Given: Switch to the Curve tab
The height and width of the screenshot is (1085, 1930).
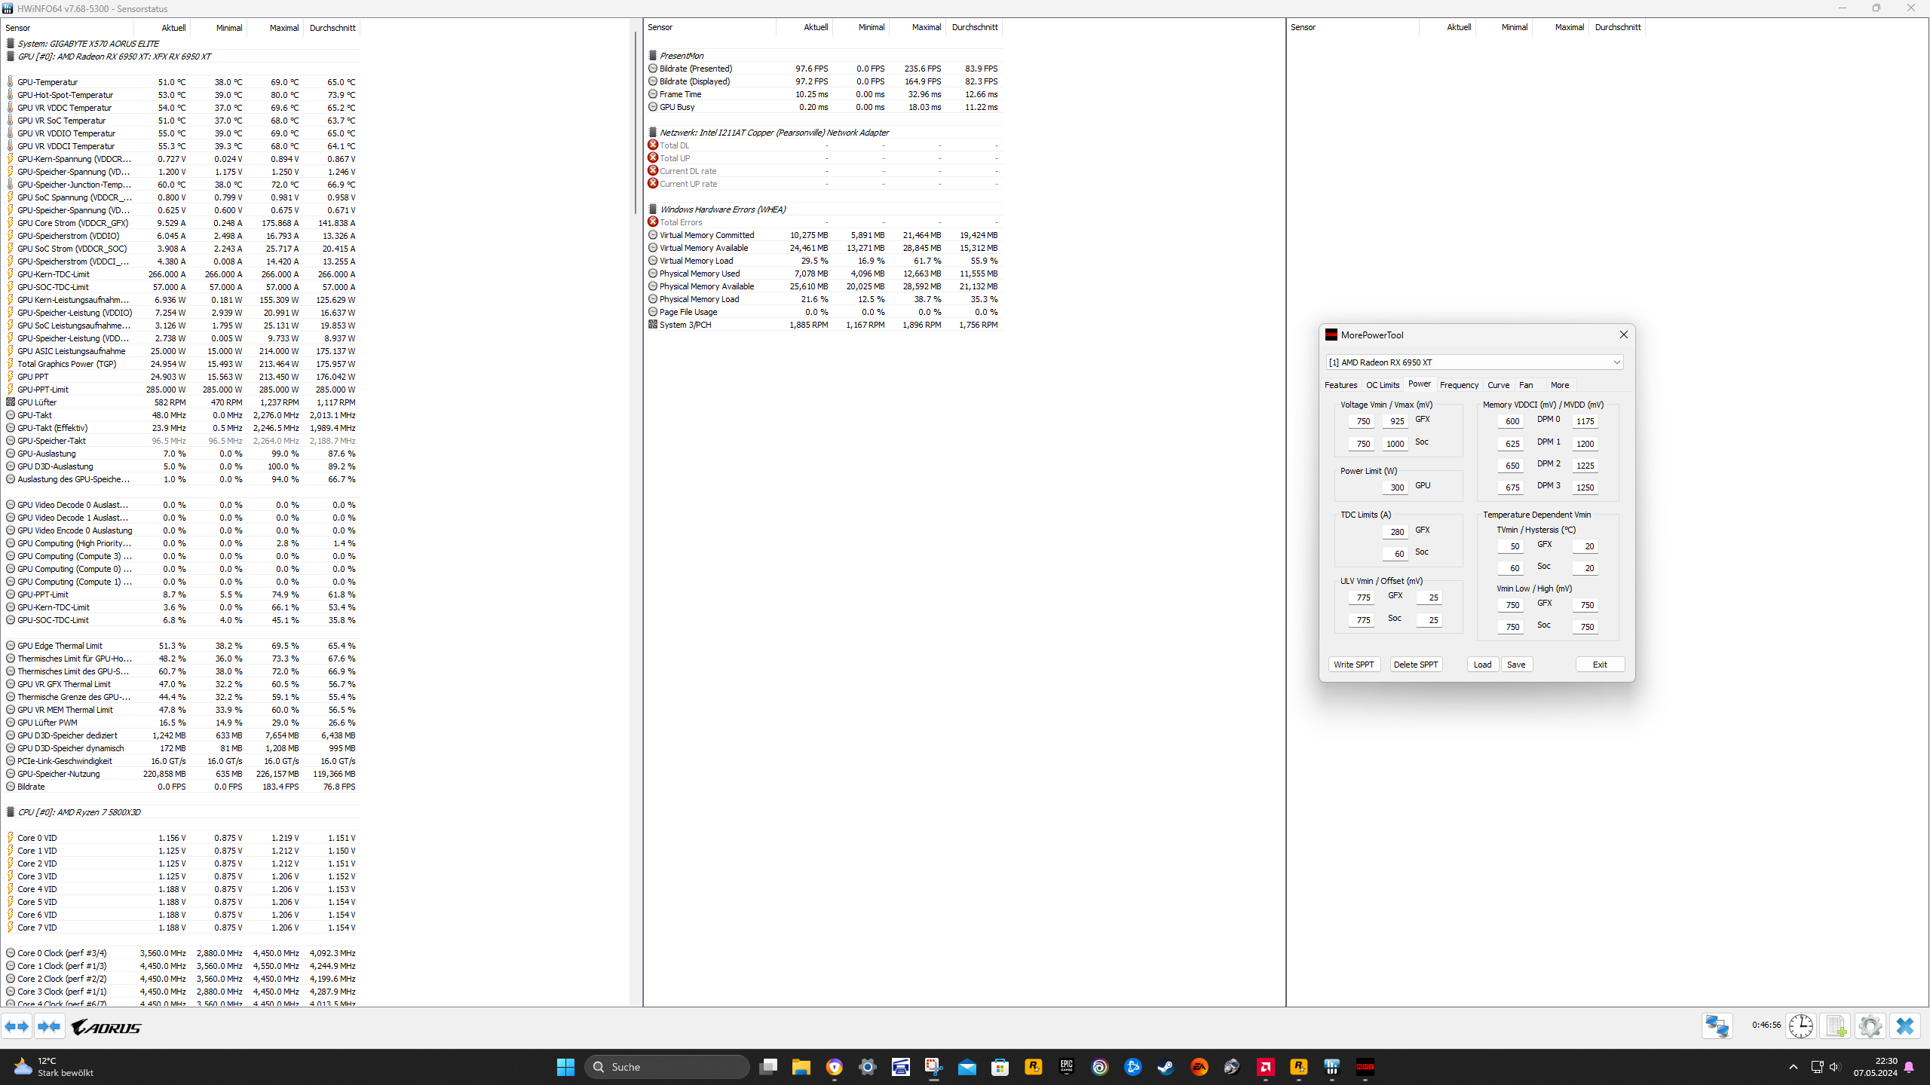Looking at the screenshot, I should [x=1498, y=385].
